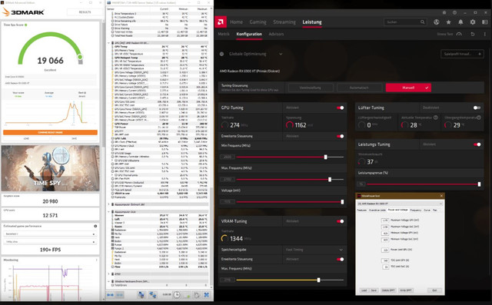Open the Curve tab in MorePowerTool
The image size is (492, 305).
tap(427, 210)
